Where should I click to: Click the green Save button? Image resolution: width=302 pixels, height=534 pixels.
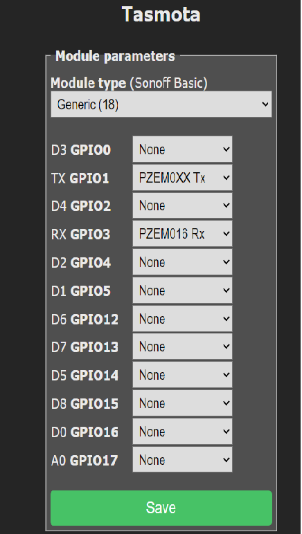tap(161, 508)
